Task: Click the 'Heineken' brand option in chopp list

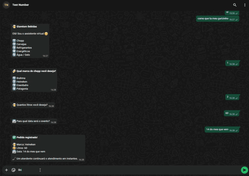Action: pos(22,82)
